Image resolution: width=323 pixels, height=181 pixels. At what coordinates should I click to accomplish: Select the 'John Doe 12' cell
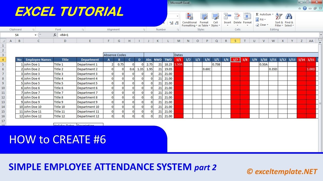38,116
